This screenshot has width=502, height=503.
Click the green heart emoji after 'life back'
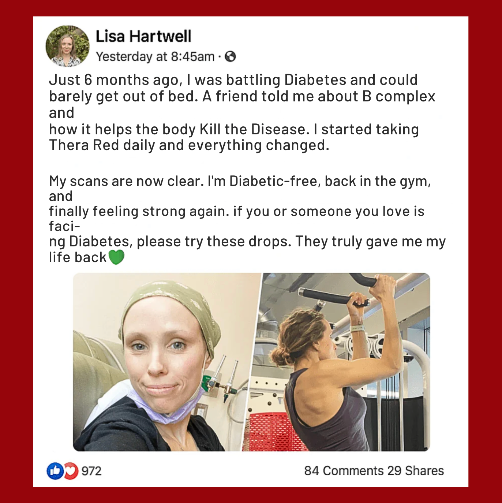coord(116,257)
